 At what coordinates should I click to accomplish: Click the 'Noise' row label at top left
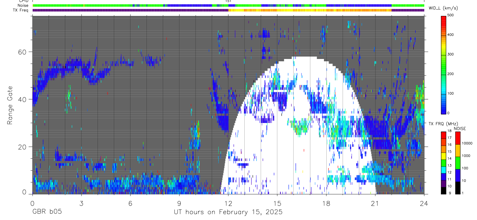pos(22,6)
